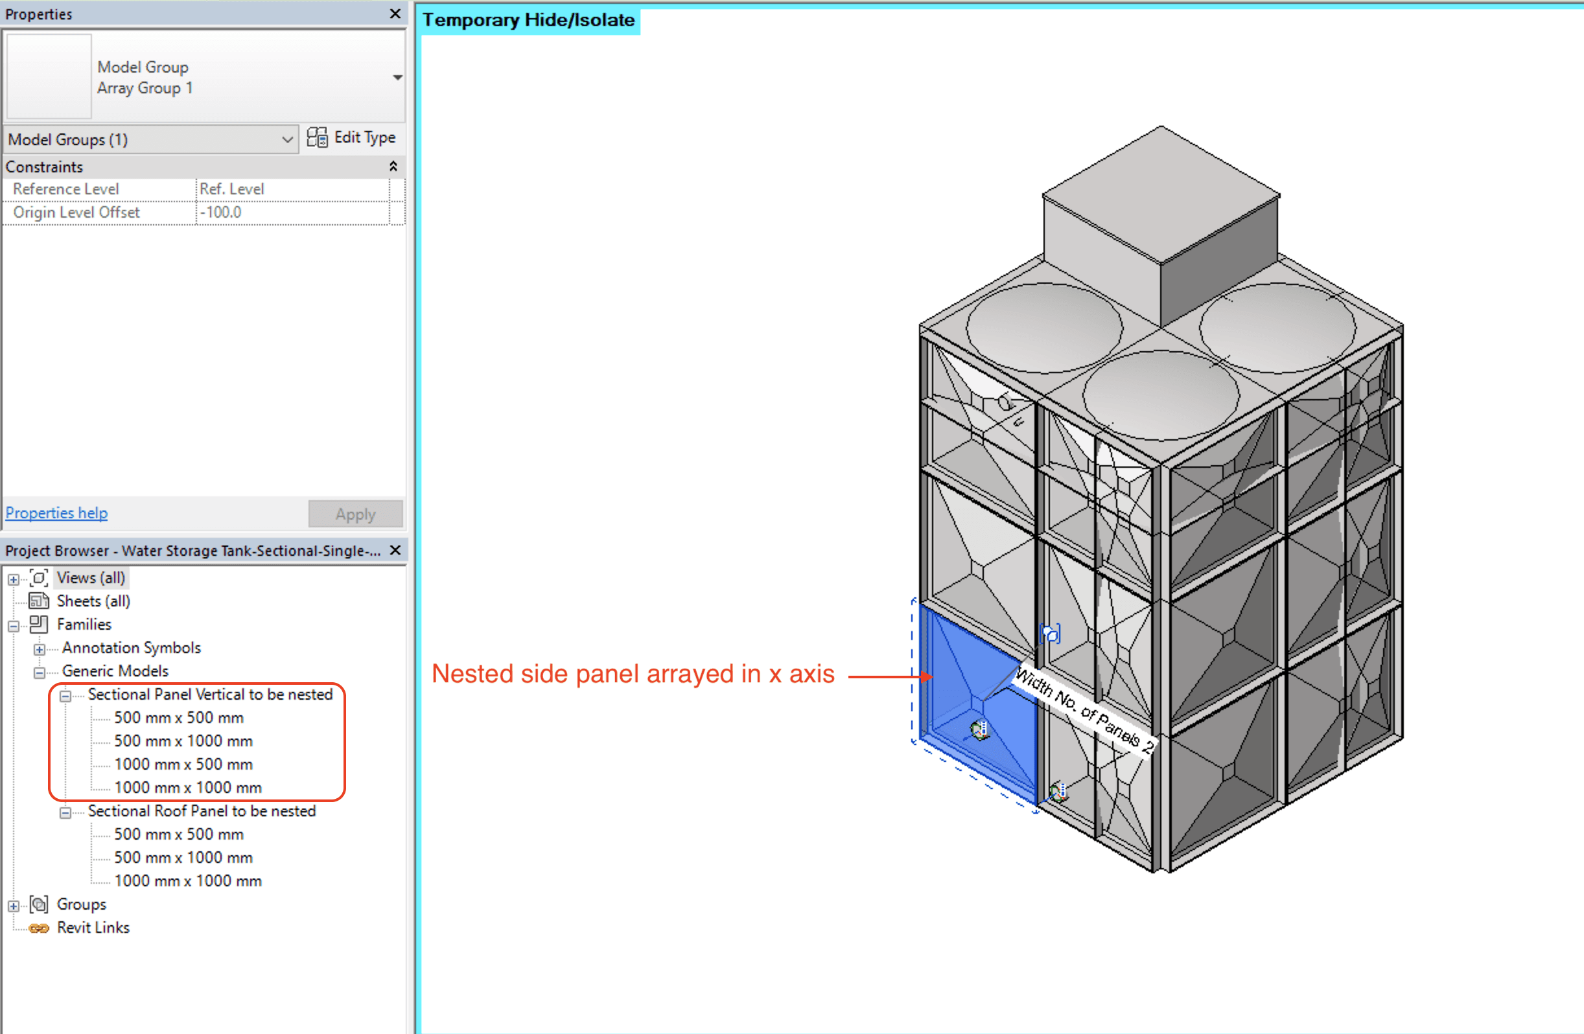Click the Edit Type icon button
The image size is (1584, 1034).
pyautogui.click(x=317, y=138)
